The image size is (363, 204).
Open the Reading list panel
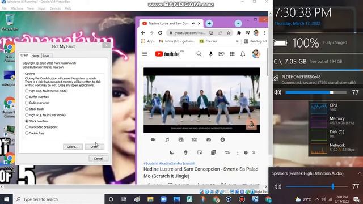pos(255,41)
